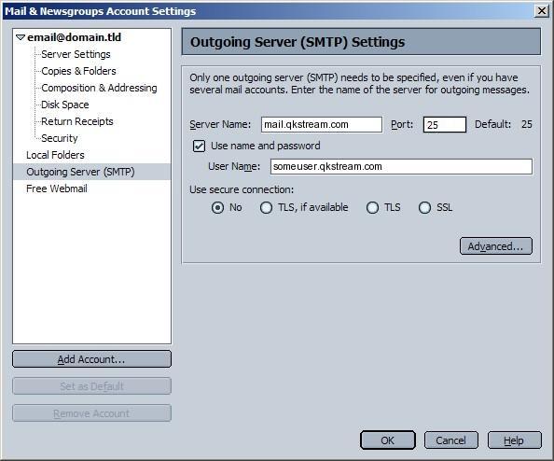Choose the No secure connection radio
The height and width of the screenshot is (461, 554).
click(217, 207)
